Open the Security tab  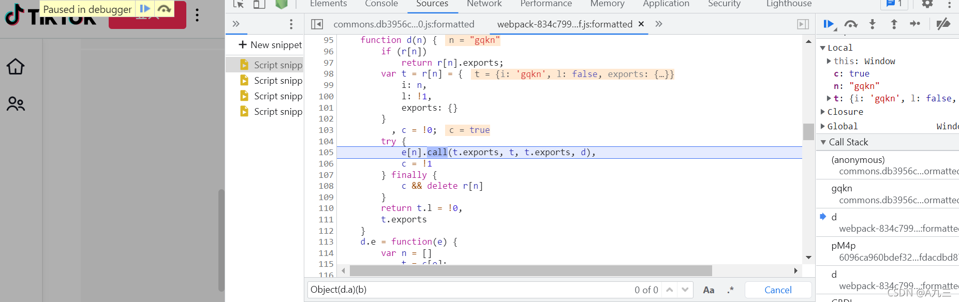click(x=725, y=4)
